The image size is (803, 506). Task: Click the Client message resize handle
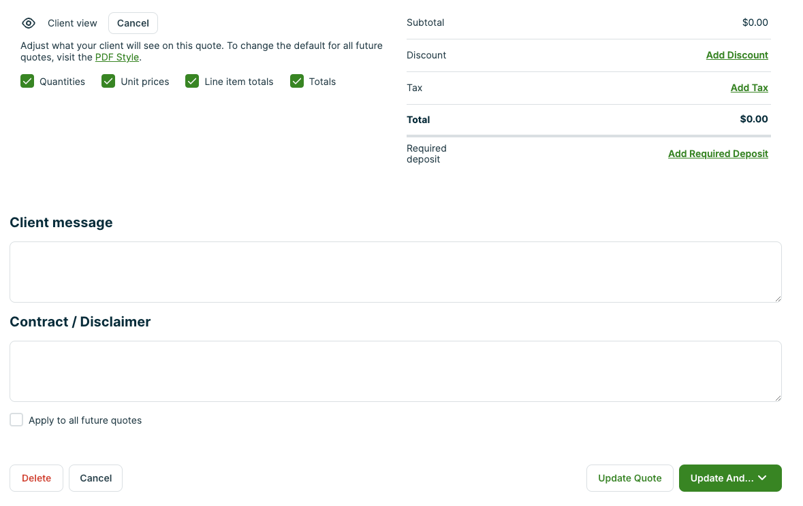(x=778, y=299)
